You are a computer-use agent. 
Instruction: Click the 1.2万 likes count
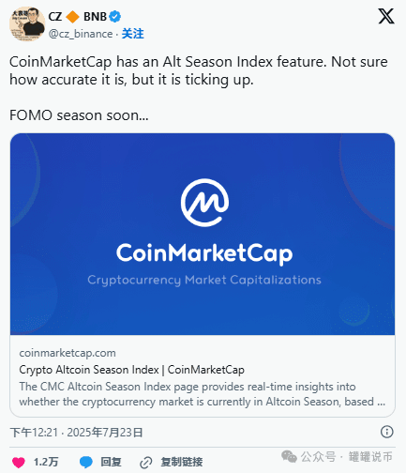tap(46, 462)
